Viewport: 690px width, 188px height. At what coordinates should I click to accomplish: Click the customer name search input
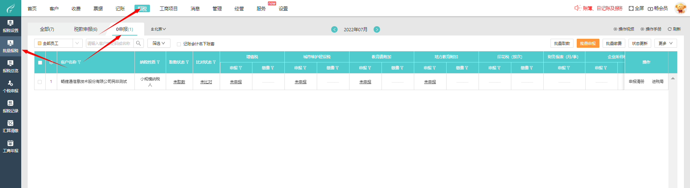tap(109, 43)
